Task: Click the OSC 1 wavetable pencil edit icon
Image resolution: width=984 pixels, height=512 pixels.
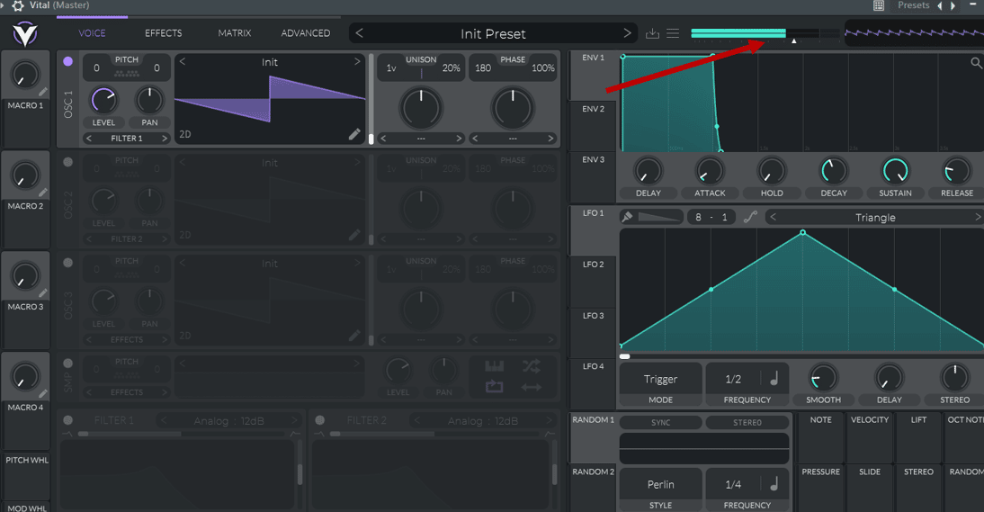Action: (354, 134)
